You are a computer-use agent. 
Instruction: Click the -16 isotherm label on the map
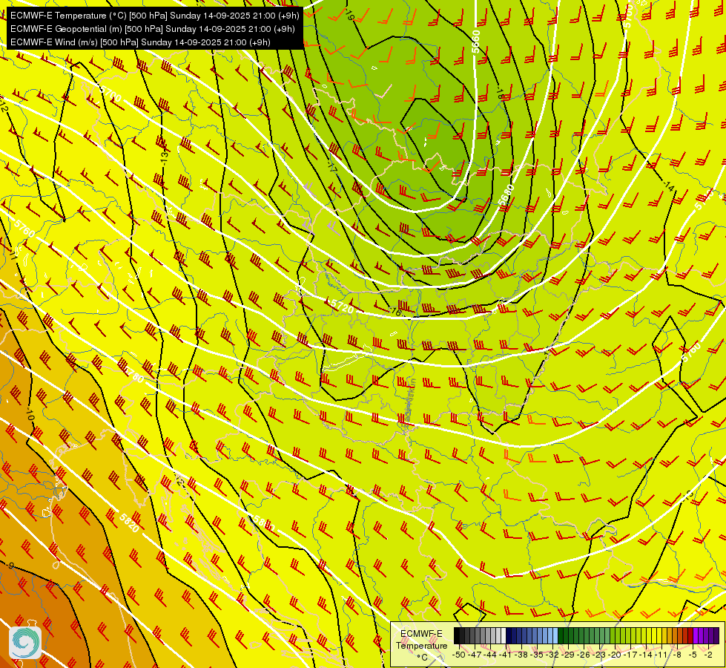point(395,312)
